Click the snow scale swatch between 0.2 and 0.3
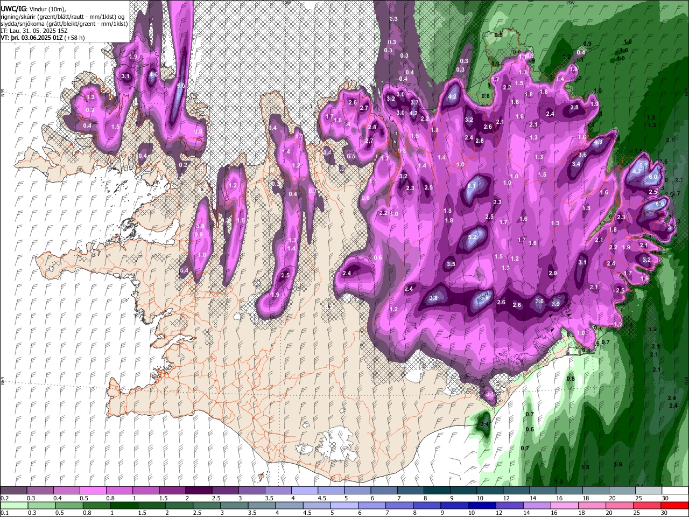 13,491
